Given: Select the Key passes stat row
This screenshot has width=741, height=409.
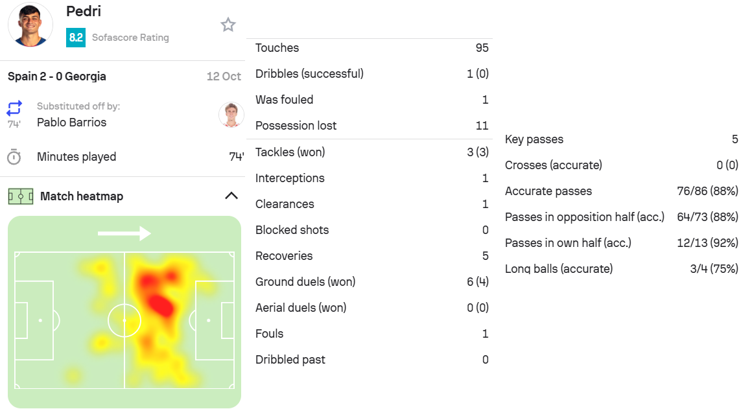Looking at the screenshot, I should click(x=621, y=139).
